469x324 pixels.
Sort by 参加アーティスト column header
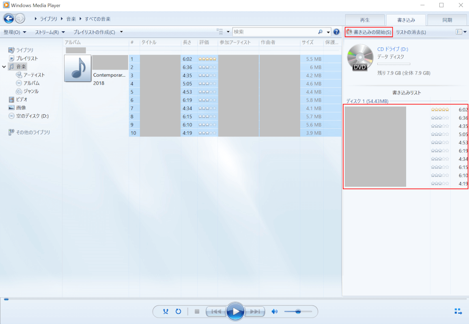(239, 43)
